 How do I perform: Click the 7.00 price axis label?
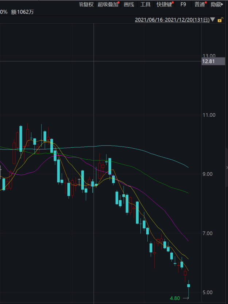pyautogui.click(x=208, y=233)
